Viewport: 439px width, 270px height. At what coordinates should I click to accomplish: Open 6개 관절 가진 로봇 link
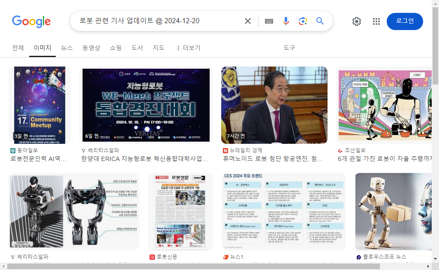tap(385, 159)
